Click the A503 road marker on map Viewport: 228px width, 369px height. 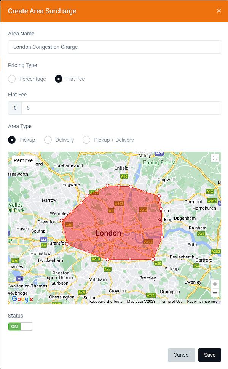point(119,203)
